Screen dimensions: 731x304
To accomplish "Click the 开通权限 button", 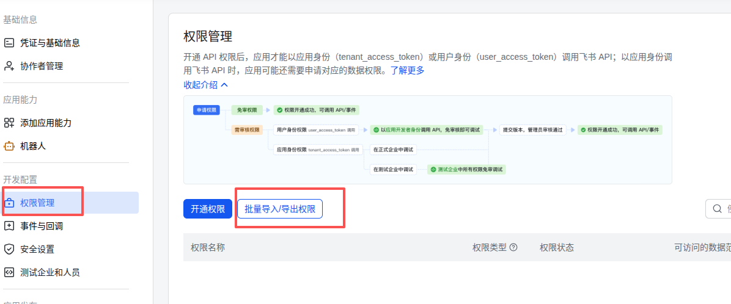I will pyautogui.click(x=208, y=209).
